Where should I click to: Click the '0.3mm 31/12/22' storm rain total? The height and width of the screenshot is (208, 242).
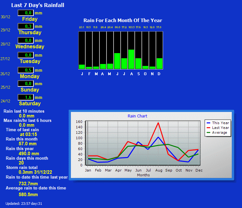click(35, 172)
